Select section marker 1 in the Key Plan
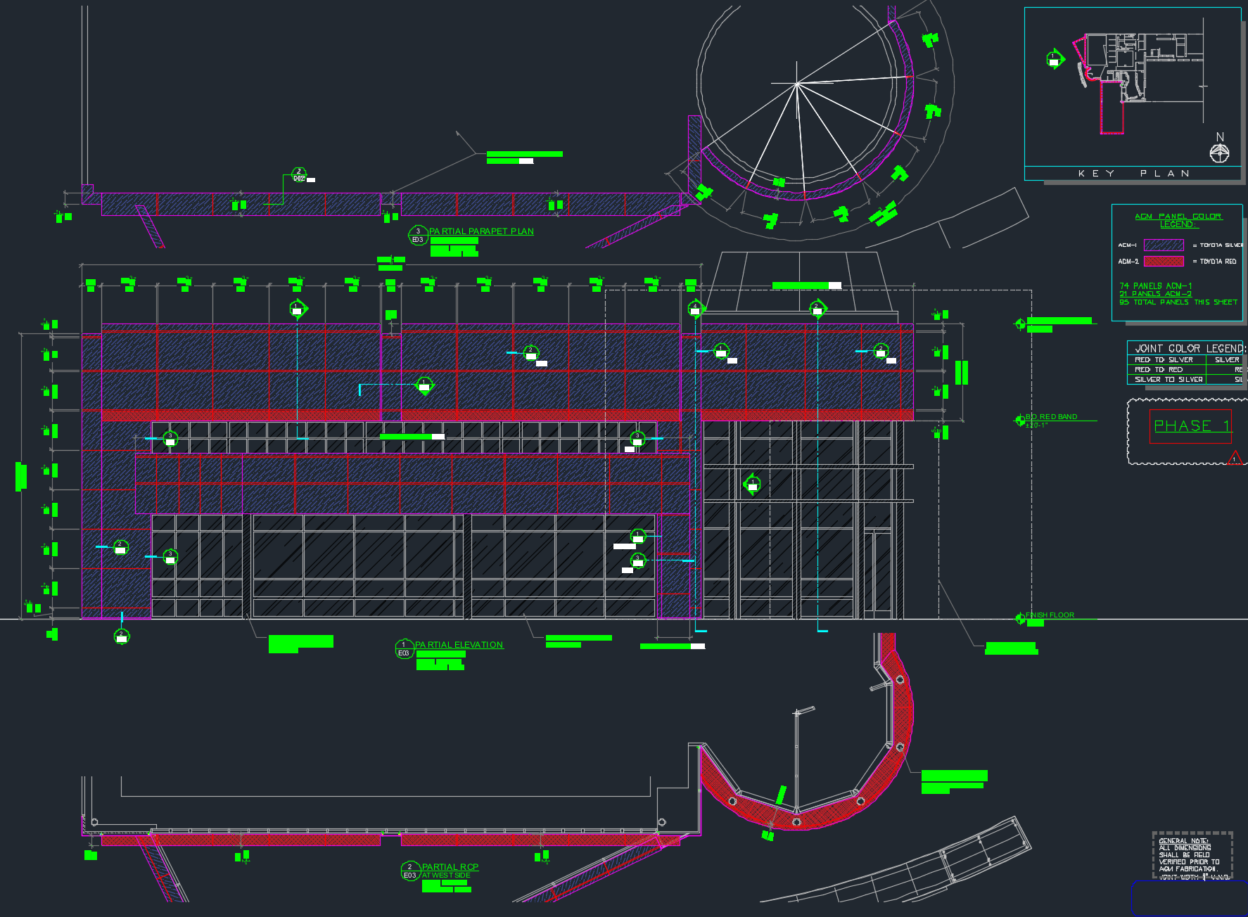 1053,60
